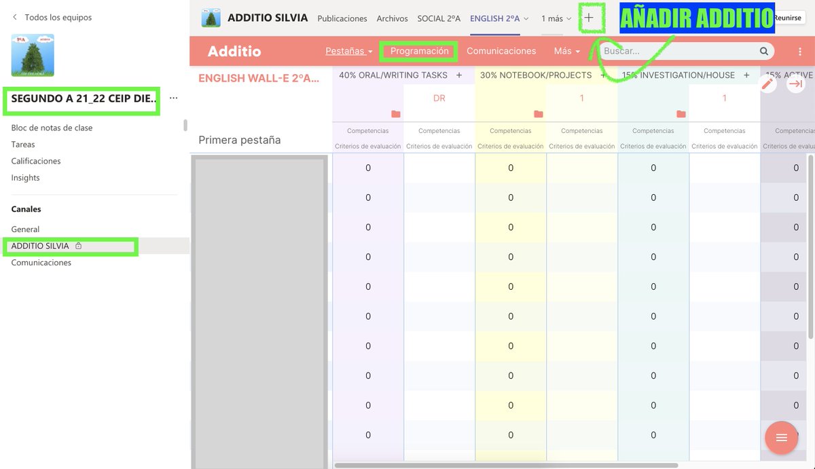Go back to Todos los equipos
Viewport: 815px width, 469px height.
[52, 17]
